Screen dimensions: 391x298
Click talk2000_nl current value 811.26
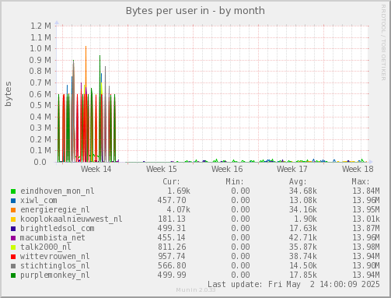tap(172, 247)
